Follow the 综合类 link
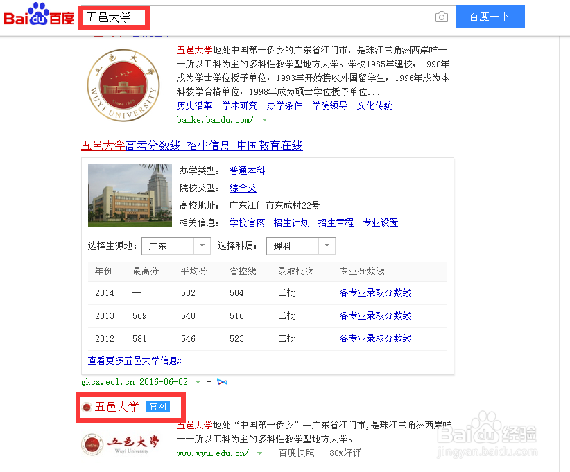Viewport: 570px width, 472px height. (x=243, y=189)
